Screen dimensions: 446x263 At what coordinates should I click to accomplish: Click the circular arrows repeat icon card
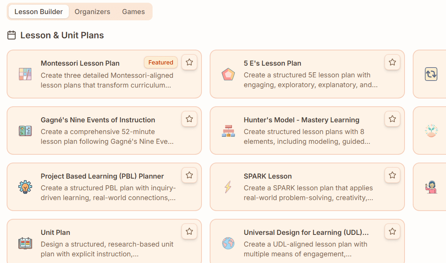(431, 74)
